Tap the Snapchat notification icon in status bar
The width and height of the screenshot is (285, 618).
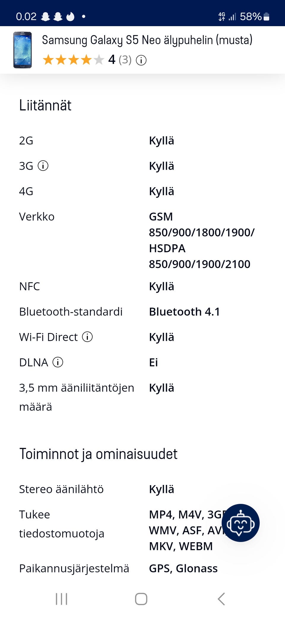pyautogui.click(x=45, y=17)
